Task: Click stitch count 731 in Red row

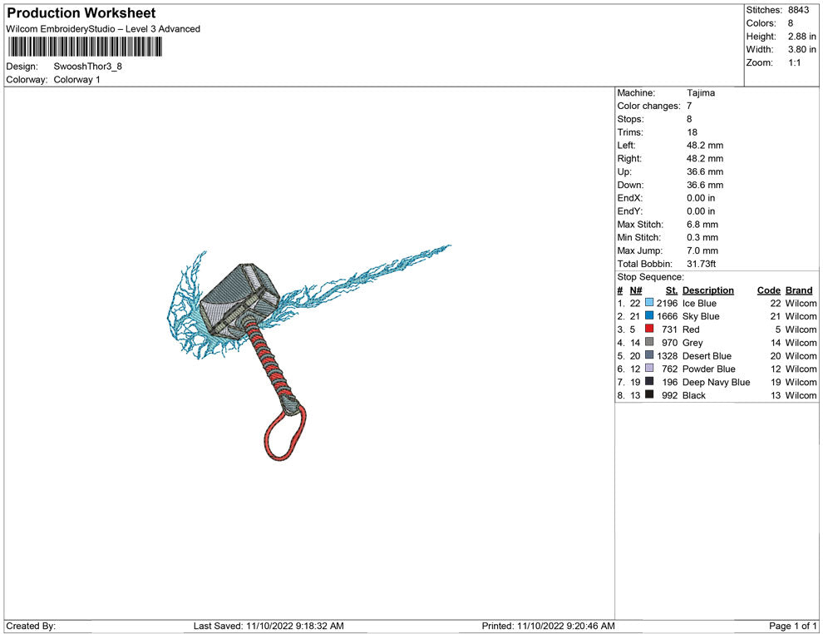Action: coord(670,329)
